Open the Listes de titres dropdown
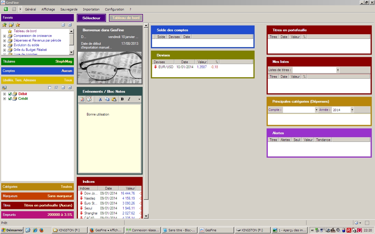 point(338,70)
